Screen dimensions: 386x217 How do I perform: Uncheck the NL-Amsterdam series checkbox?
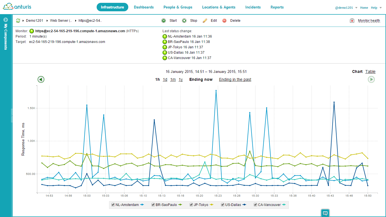[113, 205]
